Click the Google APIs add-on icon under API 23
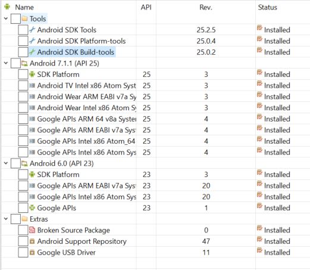The width and height of the screenshot is (310, 270). [32, 208]
